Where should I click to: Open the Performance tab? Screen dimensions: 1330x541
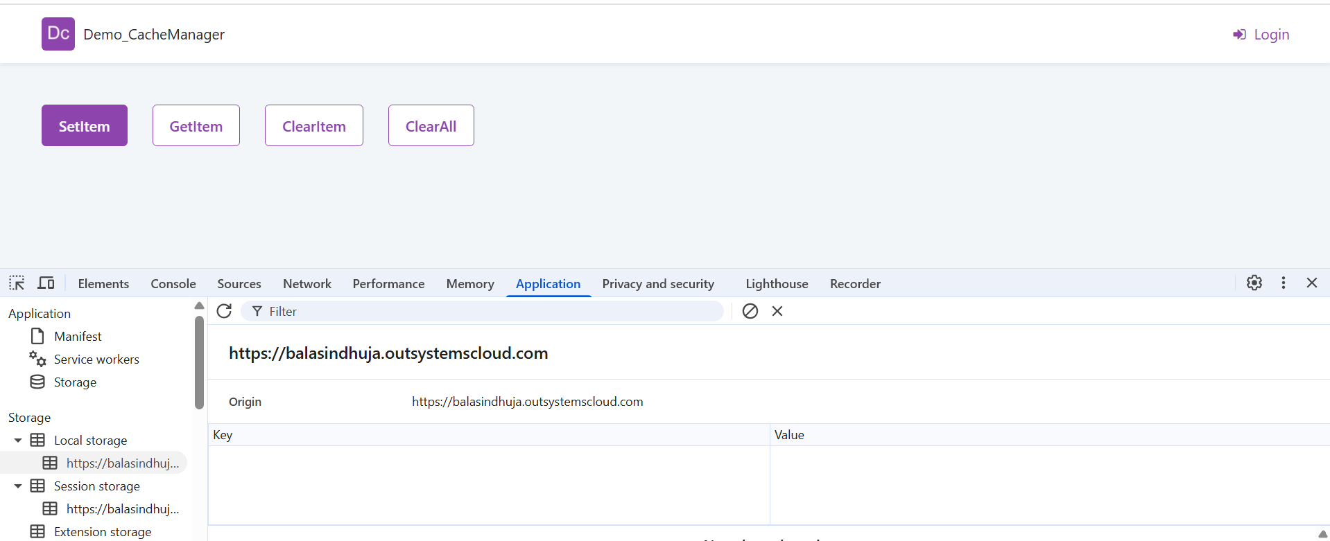coord(388,283)
